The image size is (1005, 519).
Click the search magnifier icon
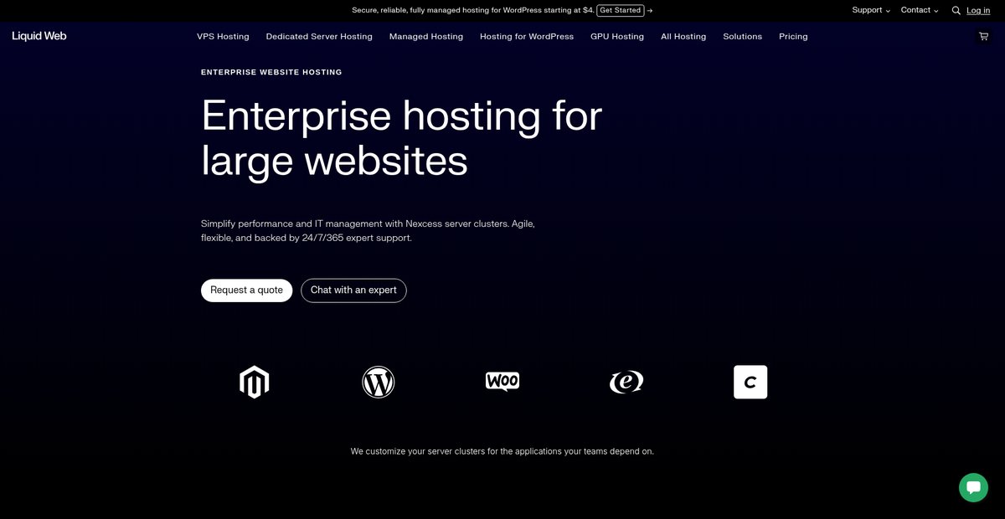click(x=956, y=11)
